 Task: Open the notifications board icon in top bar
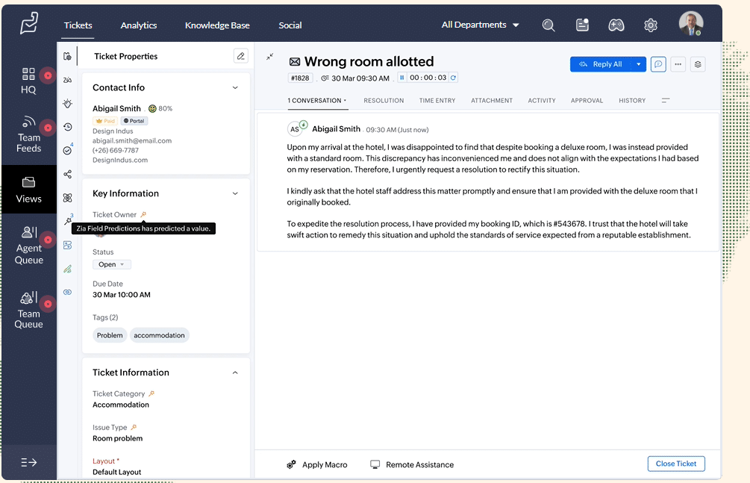pos(582,25)
